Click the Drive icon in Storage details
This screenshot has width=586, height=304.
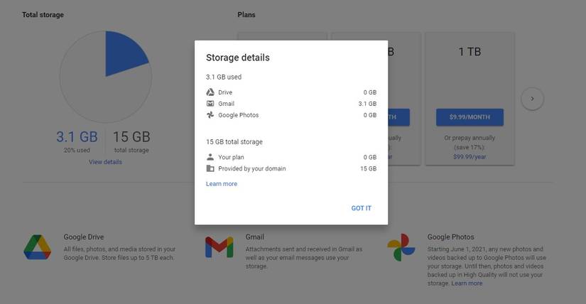[x=210, y=92]
